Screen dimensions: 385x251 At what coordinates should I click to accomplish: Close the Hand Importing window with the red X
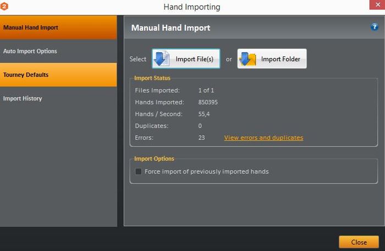pyautogui.click(x=377, y=4)
